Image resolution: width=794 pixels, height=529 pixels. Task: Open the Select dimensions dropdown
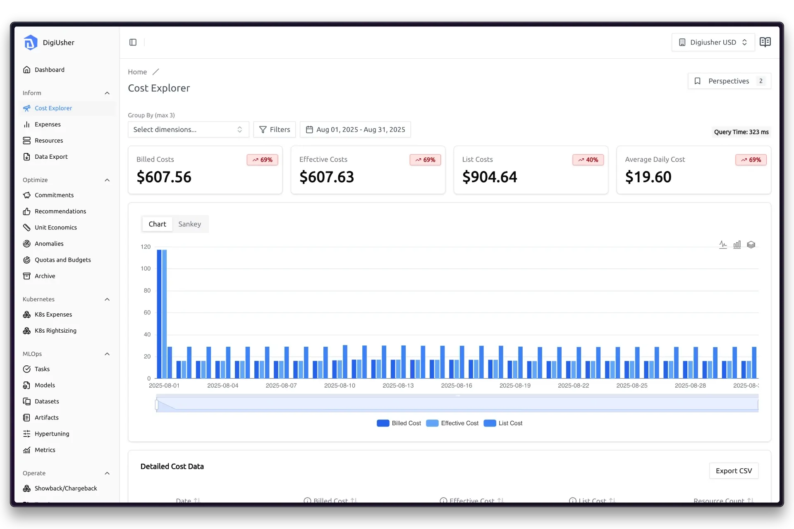tap(188, 129)
